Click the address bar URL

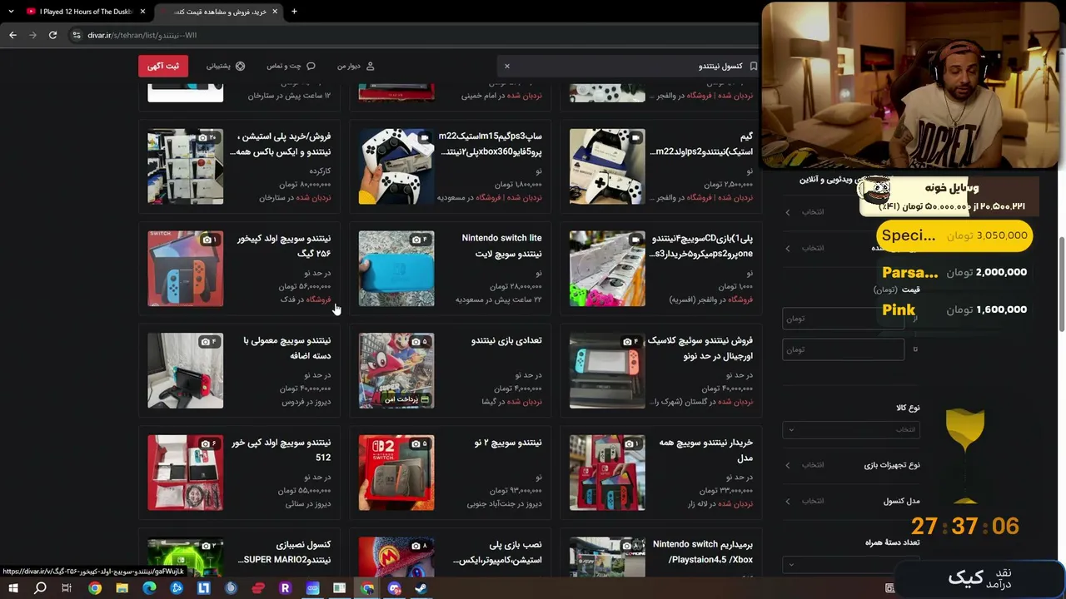pos(142,35)
